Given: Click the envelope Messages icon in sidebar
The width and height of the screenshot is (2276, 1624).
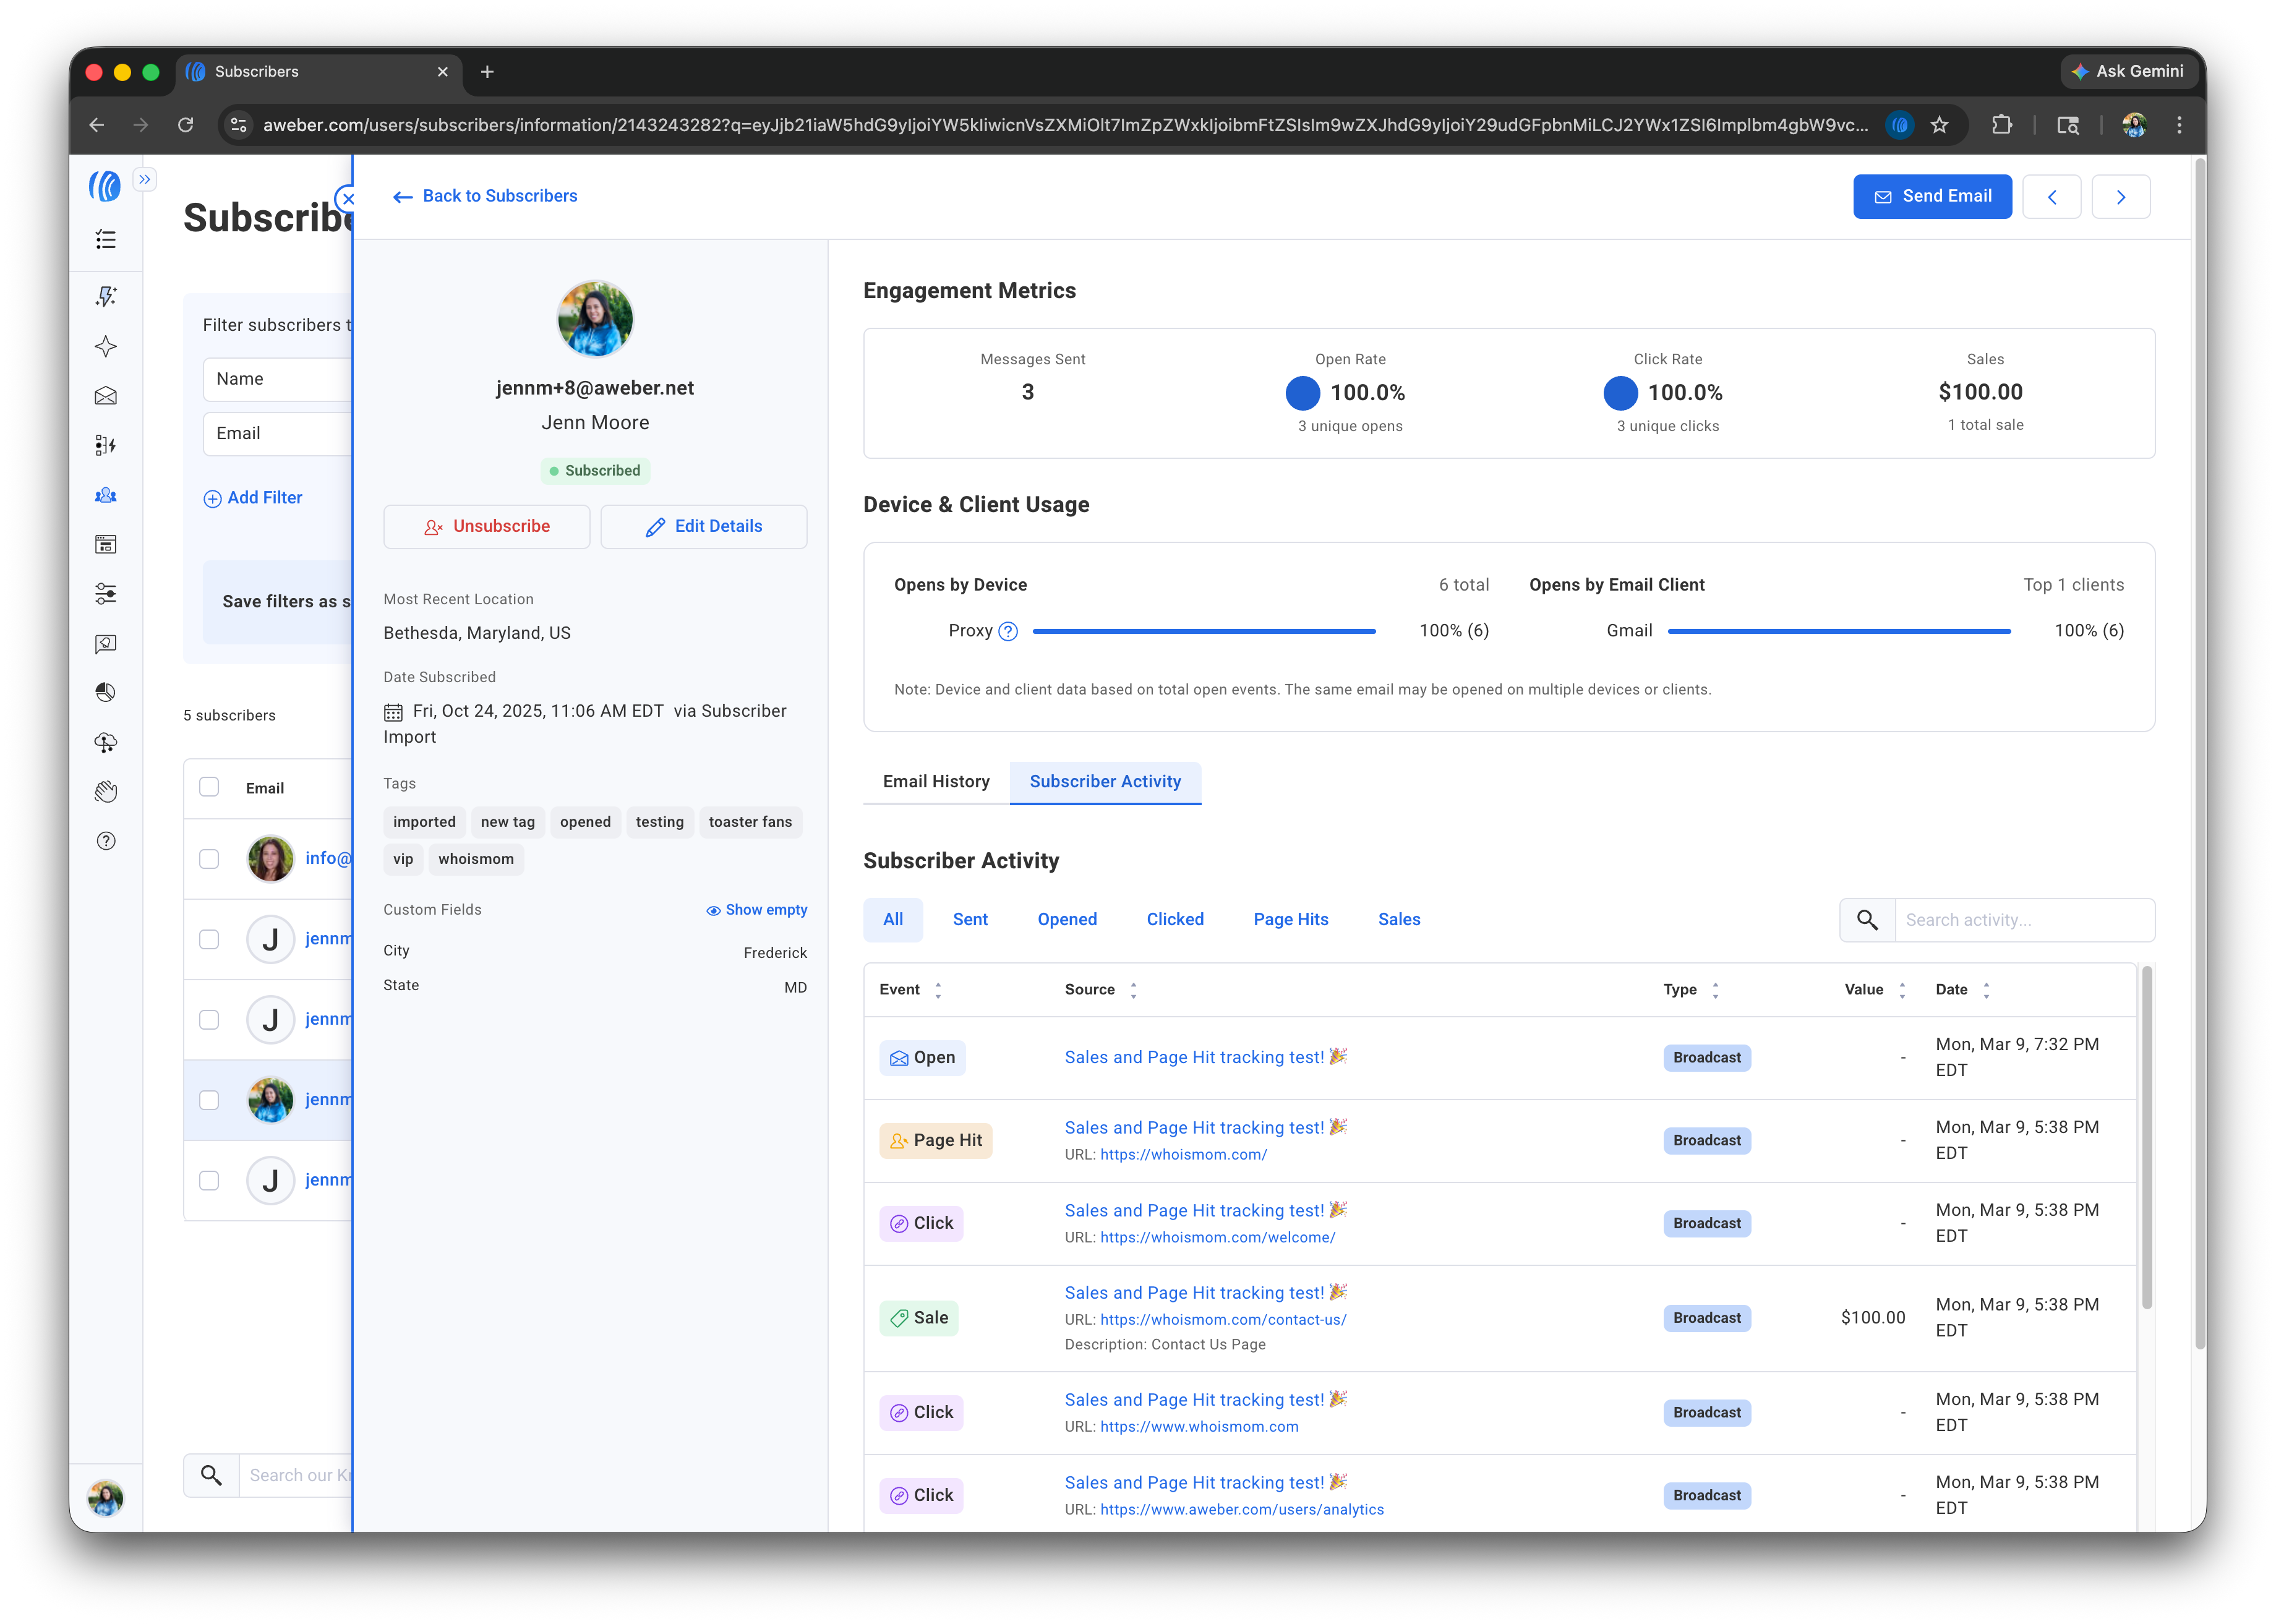Looking at the screenshot, I should point(105,396).
